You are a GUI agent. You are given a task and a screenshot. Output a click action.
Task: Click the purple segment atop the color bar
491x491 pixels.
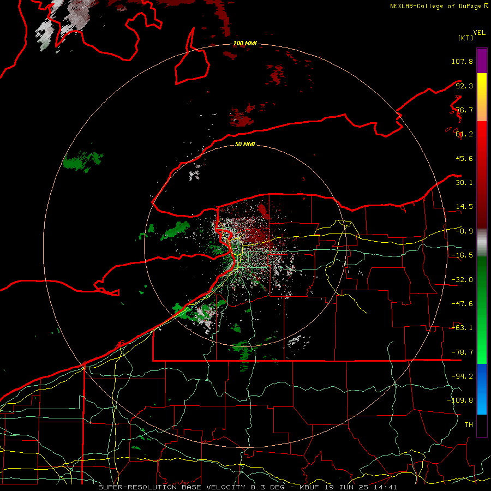click(x=482, y=61)
